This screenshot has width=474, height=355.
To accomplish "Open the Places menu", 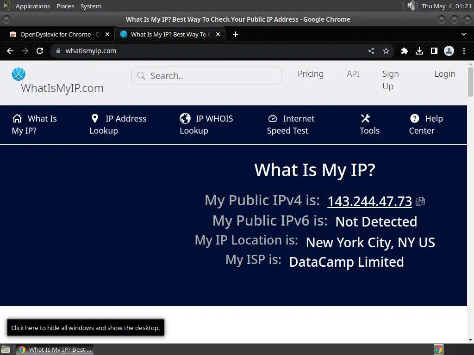I will point(65,6).
